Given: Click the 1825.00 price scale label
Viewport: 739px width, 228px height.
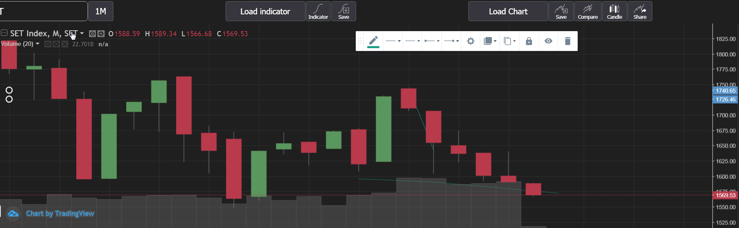Looking at the screenshot, I should pos(726,39).
